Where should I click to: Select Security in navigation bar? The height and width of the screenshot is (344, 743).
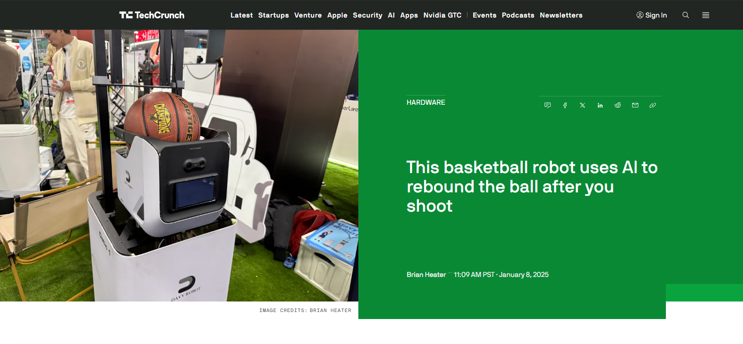[x=367, y=15]
